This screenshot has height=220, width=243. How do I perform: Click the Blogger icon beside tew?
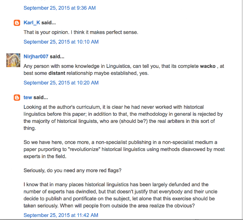coord(17,97)
